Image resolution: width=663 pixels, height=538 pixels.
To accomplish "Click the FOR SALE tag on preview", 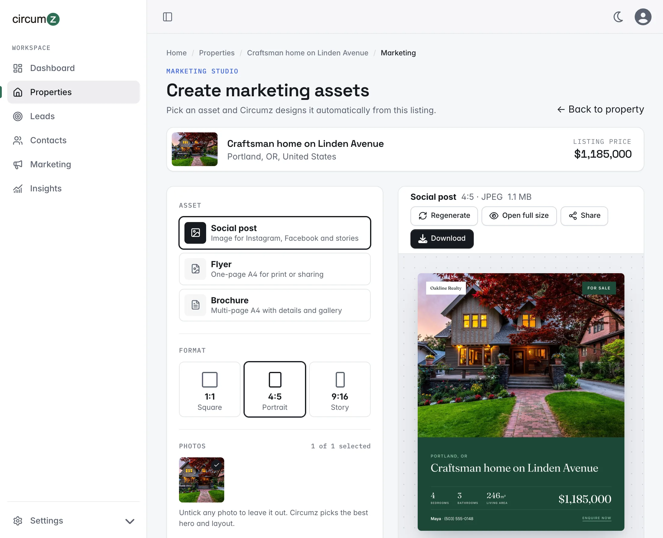I will 599,288.
